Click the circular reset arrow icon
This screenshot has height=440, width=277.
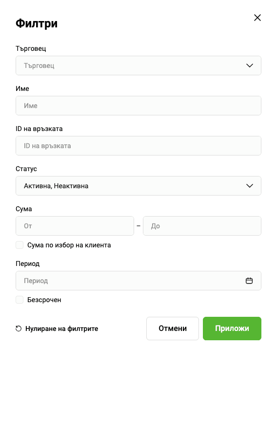point(19,329)
